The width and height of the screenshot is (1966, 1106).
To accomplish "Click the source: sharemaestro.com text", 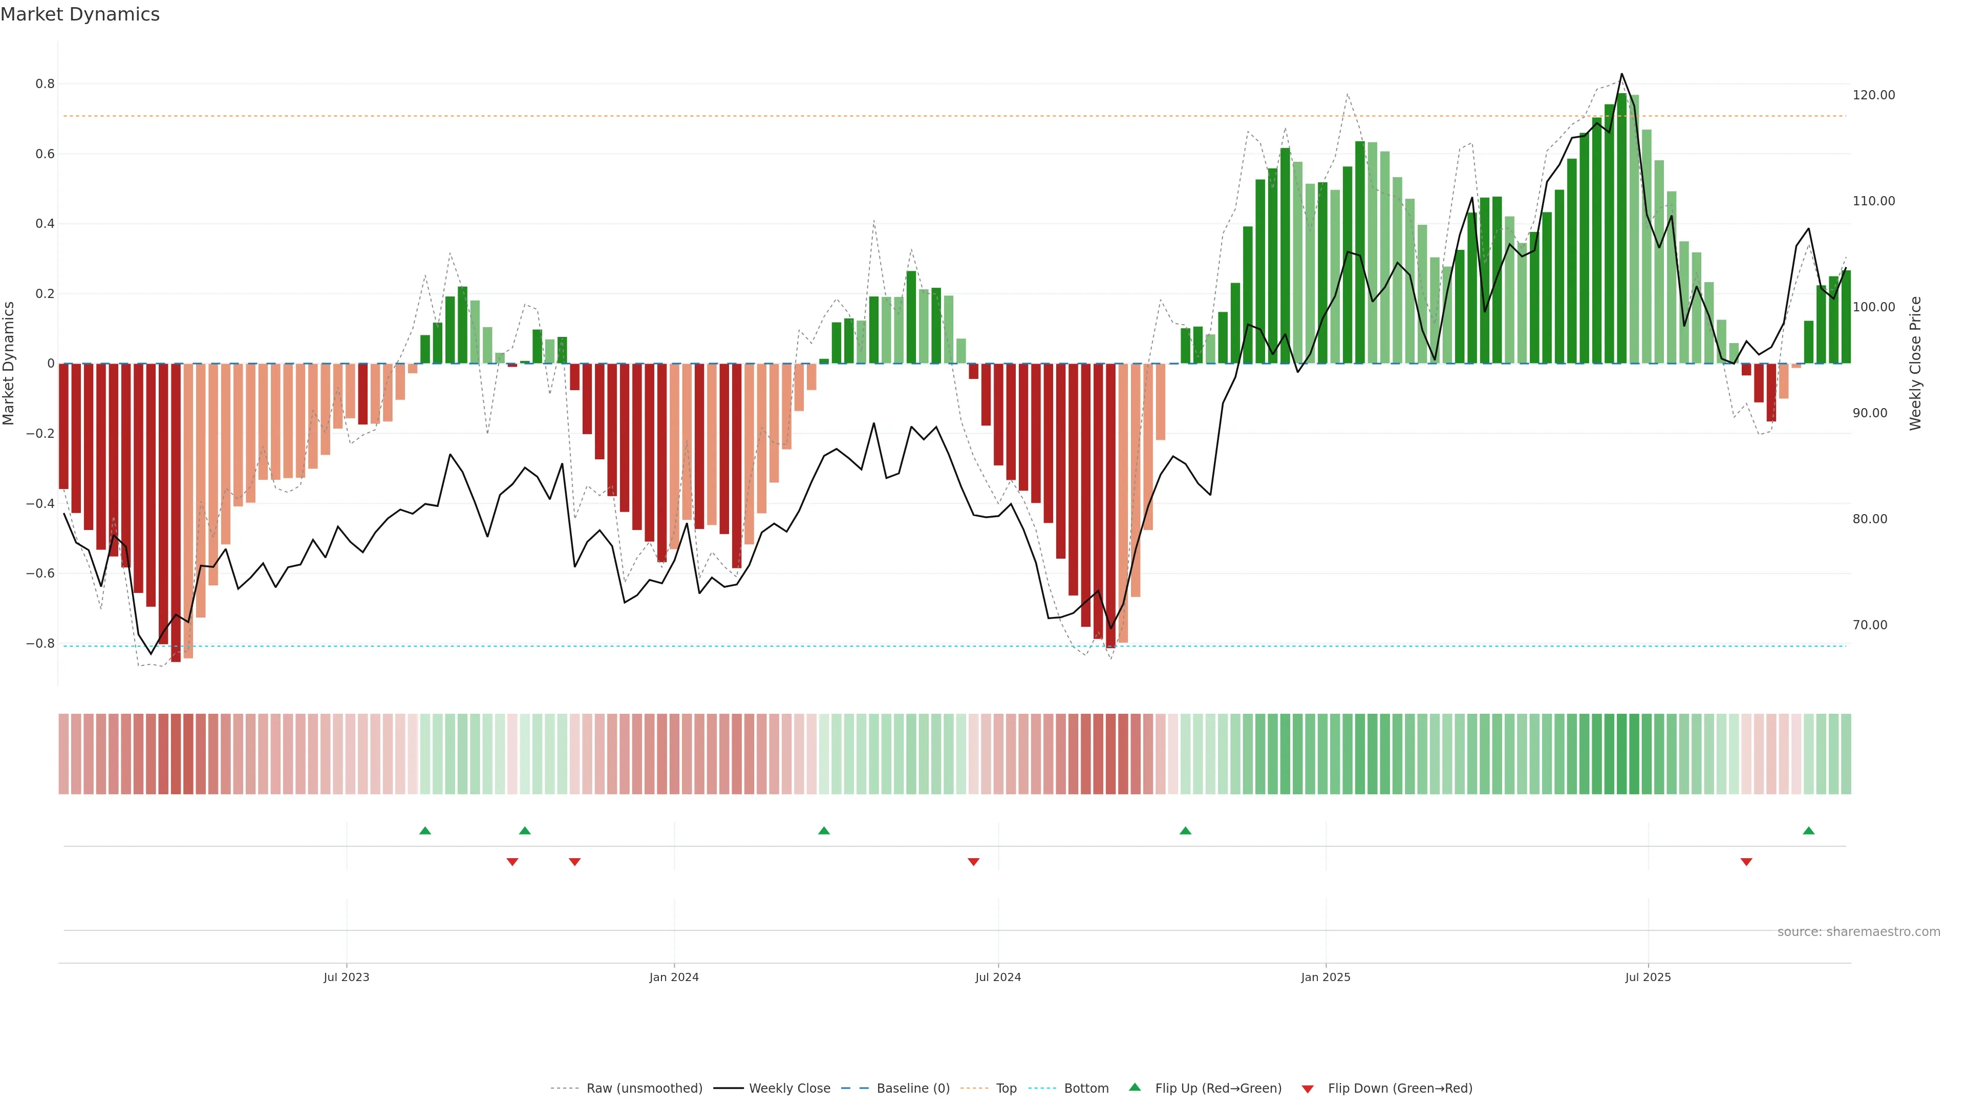I will tap(1858, 931).
